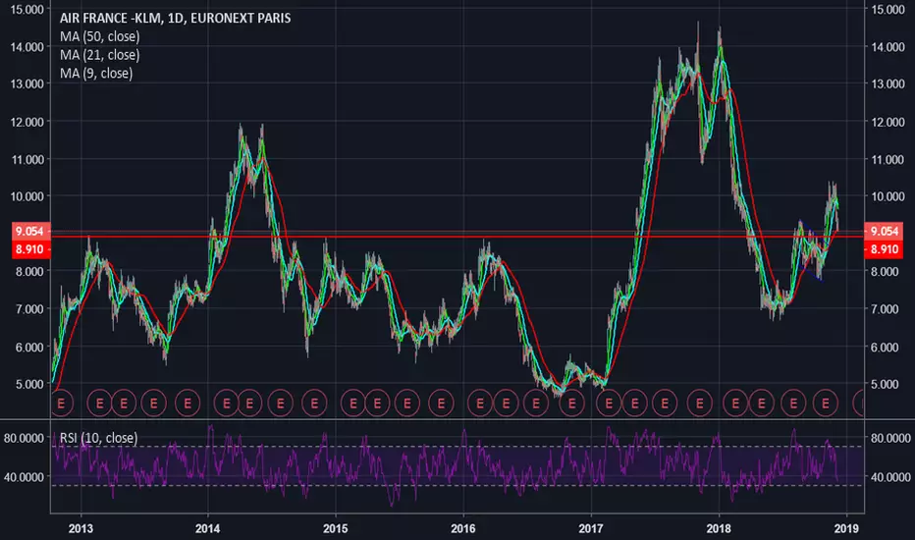Select the second earnings marker of 2014
This screenshot has height=540, width=915.
click(249, 403)
